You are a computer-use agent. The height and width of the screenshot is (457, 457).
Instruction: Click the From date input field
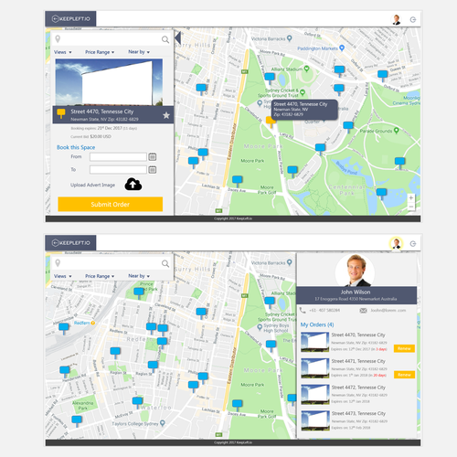point(118,157)
